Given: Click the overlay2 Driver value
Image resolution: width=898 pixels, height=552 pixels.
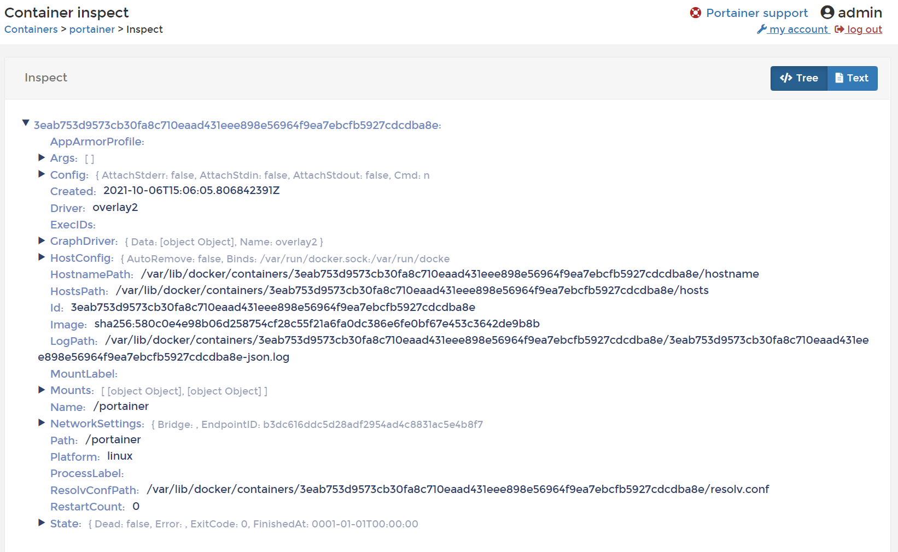Looking at the screenshot, I should point(115,207).
